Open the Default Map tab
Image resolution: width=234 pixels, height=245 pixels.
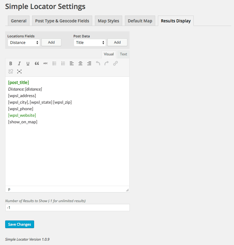point(140,21)
